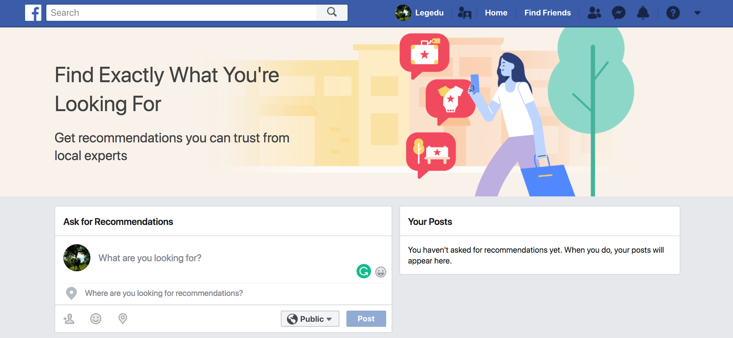Viewport: 733px width, 338px height.
Task: Open the Friend Requests icon
Action: point(594,13)
